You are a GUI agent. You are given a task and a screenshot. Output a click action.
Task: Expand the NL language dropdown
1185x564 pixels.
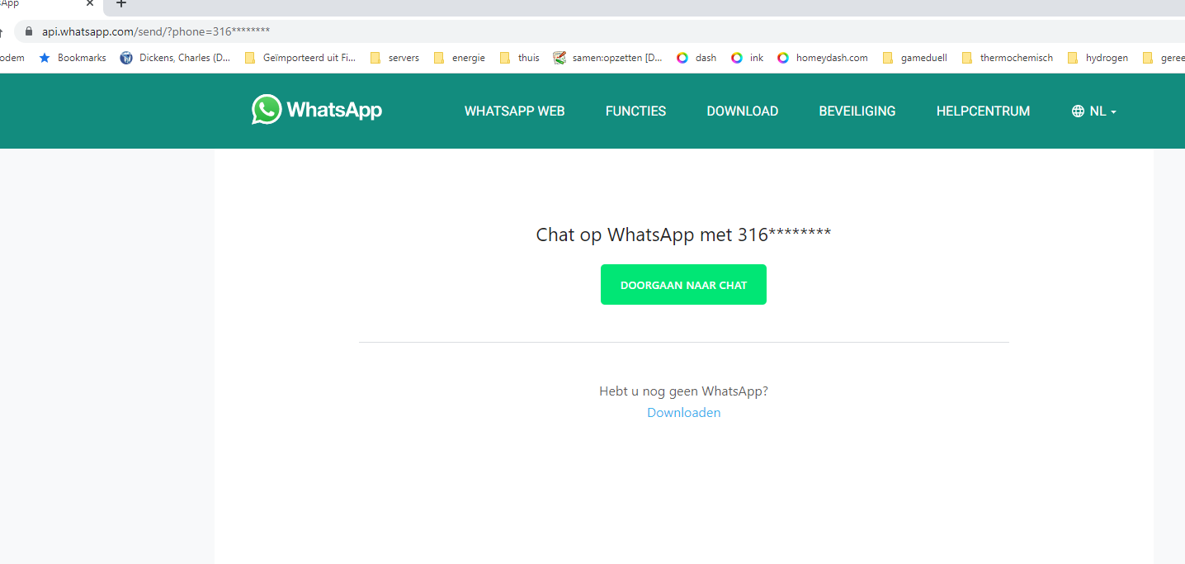(1094, 111)
